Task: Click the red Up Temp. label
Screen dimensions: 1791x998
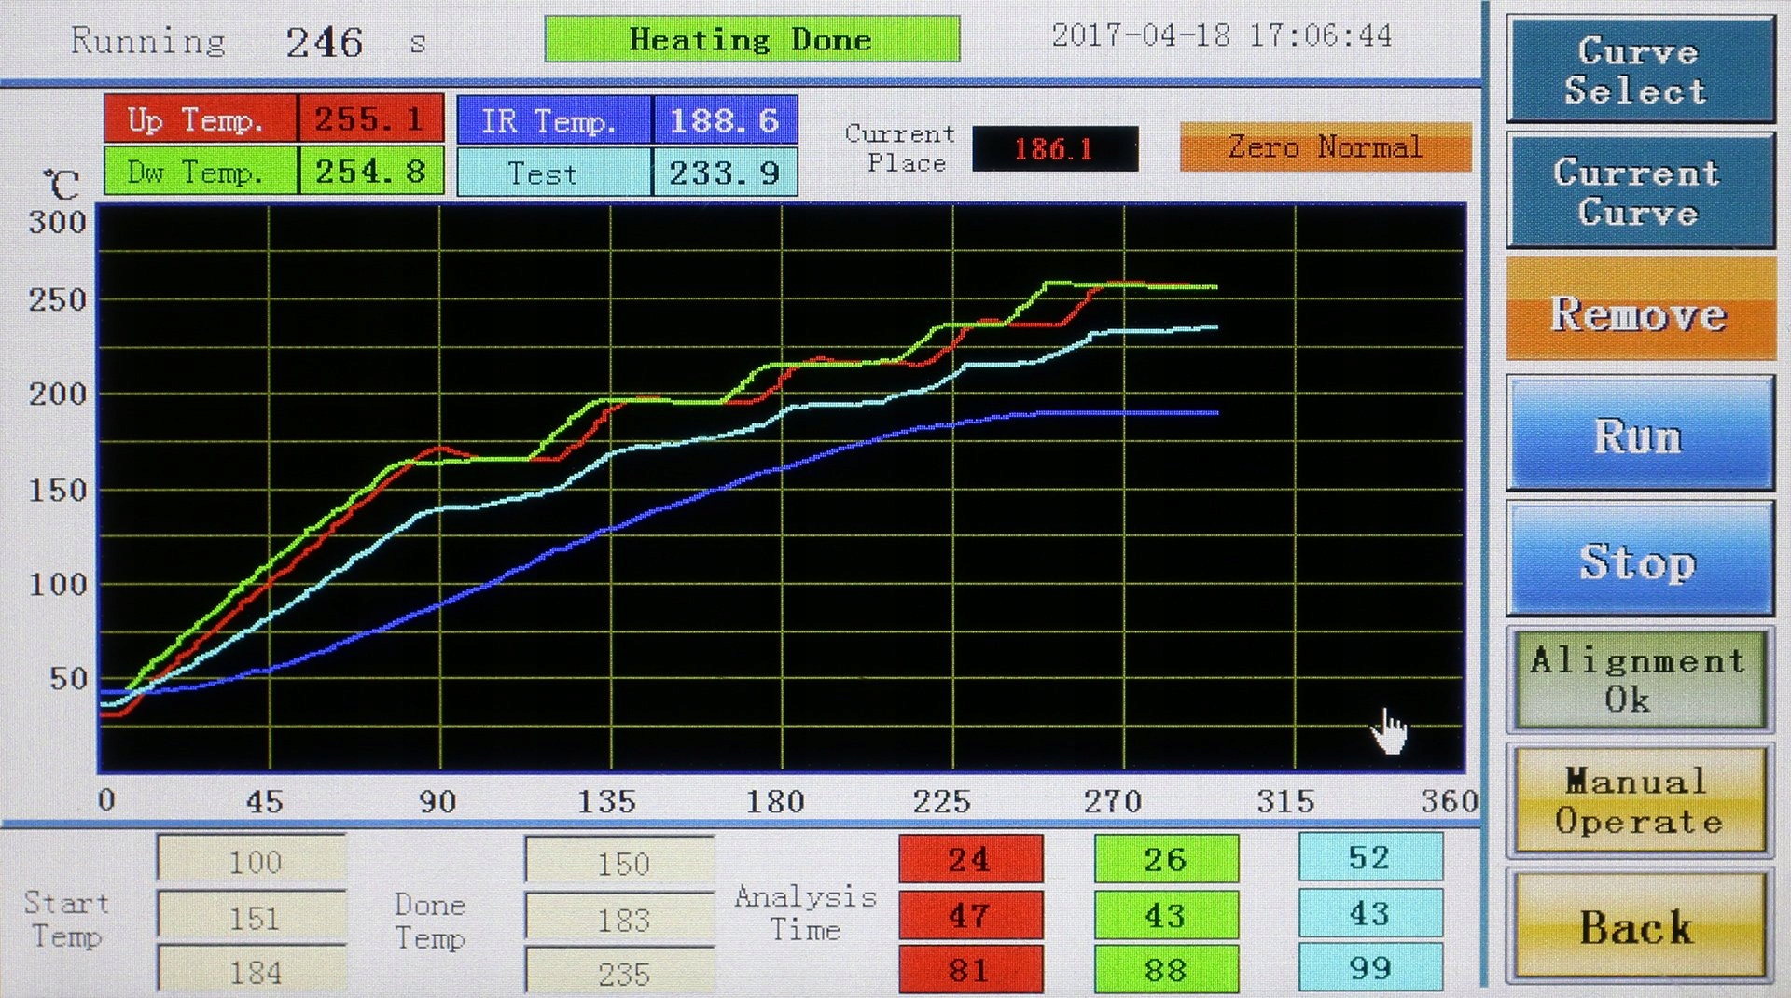Action: [x=201, y=118]
